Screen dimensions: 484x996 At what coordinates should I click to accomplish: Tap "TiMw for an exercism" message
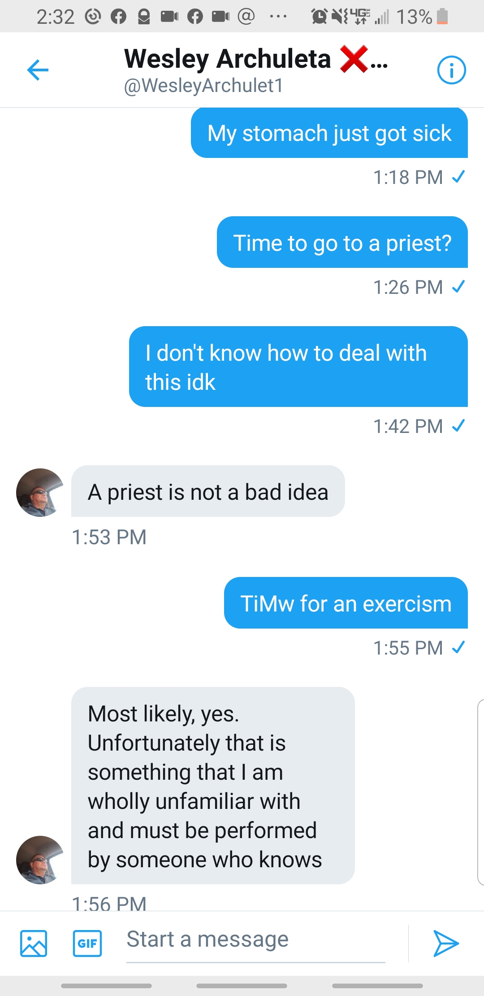[x=346, y=603]
